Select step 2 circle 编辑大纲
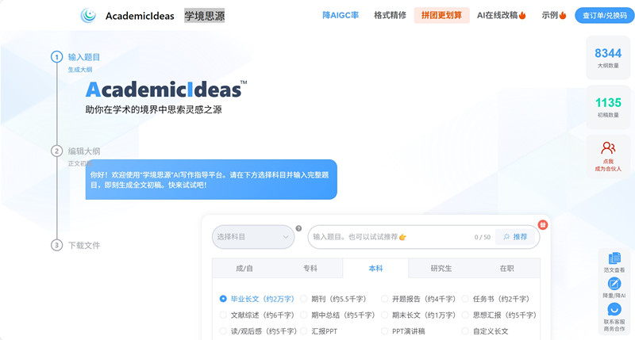This screenshot has width=635, height=340. pyautogui.click(x=56, y=151)
